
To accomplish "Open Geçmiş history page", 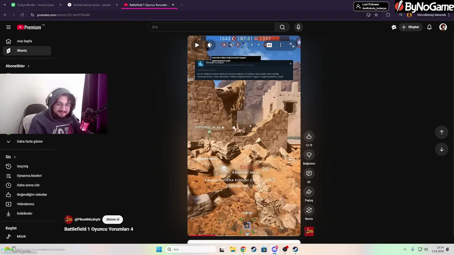I will (x=27, y=166).
